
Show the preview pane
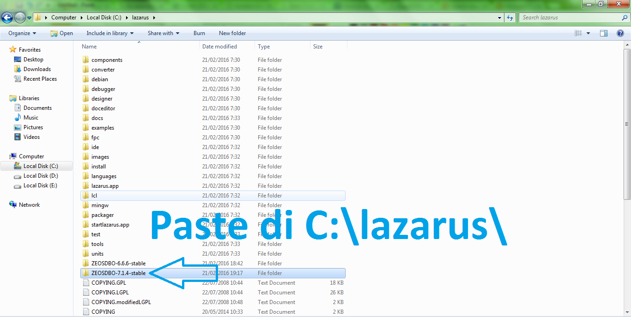(603, 33)
